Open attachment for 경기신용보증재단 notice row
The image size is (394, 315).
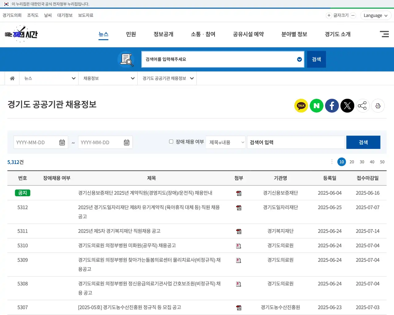[239, 193]
